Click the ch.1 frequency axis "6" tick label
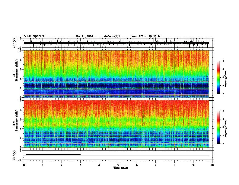 pyautogui.click(x=21, y=69)
